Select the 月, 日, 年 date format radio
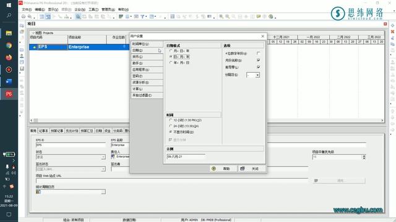Screen dimensions: 396x222 click(171, 51)
